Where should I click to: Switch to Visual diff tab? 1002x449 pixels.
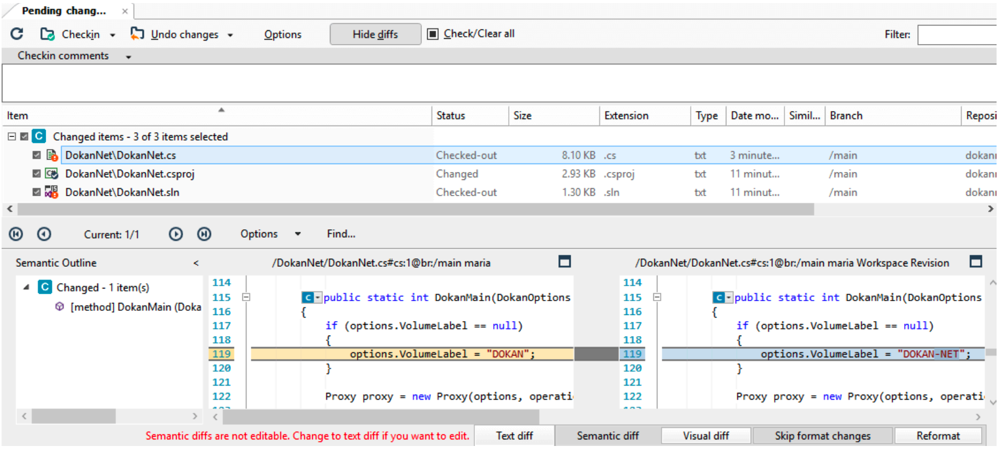click(706, 436)
